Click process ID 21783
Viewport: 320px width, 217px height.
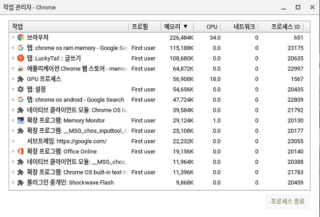(x=295, y=172)
